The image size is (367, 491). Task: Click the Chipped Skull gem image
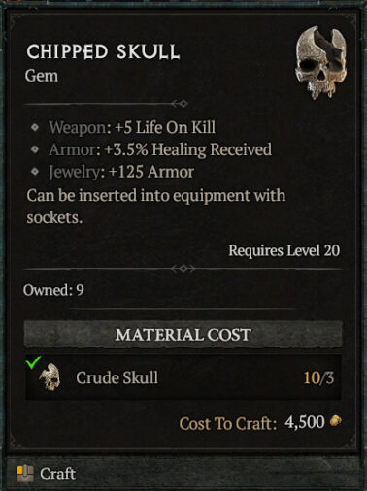[x=320, y=63]
